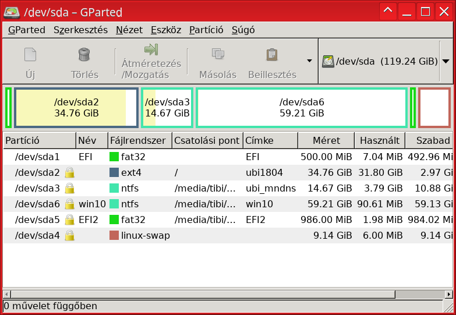Click the Paste (Beillesztés) clipboard icon
The image size is (456, 315).
pos(272,55)
